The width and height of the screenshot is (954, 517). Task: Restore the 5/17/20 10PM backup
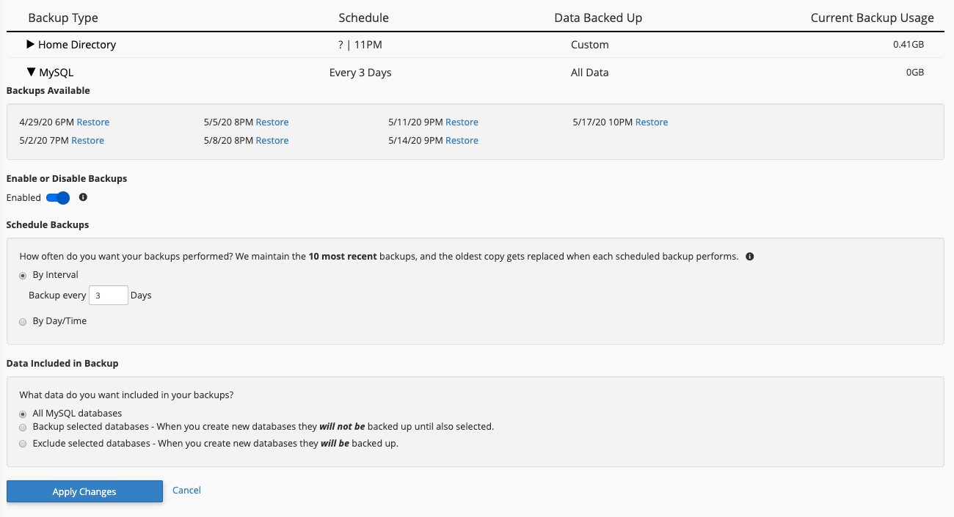[x=652, y=122]
